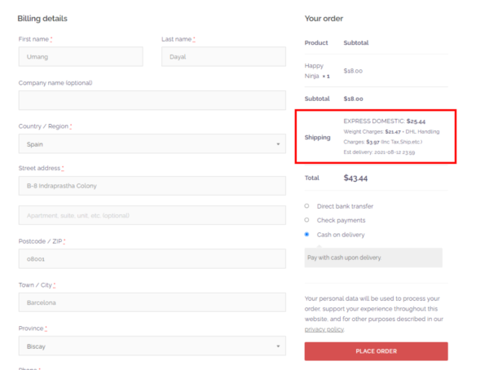Viewport: 489px width, 370px height.
Task: Click the Billing details heading
Action: [x=42, y=19]
